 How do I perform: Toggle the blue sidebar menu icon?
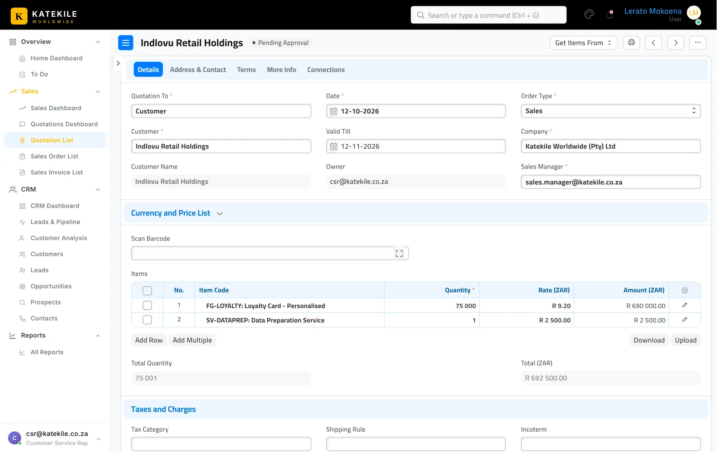(126, 42)
